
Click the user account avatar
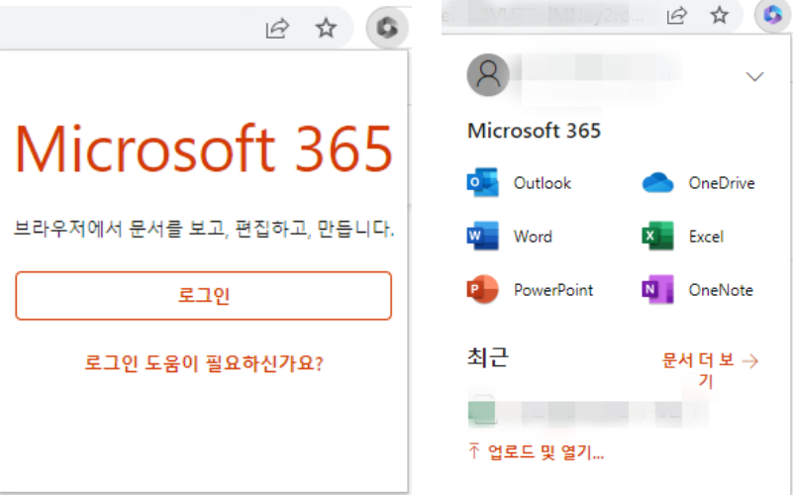pos(488,75)
